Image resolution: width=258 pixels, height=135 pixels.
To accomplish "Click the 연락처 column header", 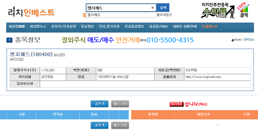I will [58, 114].
